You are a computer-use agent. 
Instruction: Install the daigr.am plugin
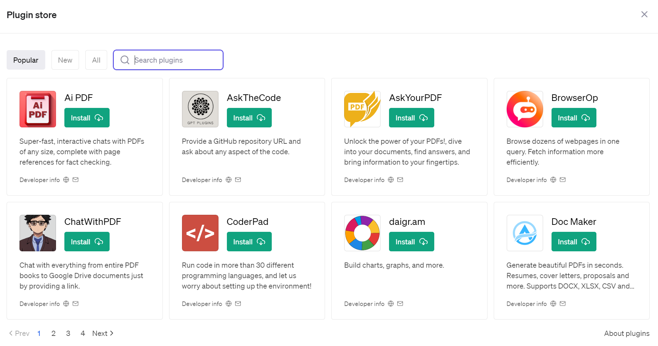click(x=412, y=242)
